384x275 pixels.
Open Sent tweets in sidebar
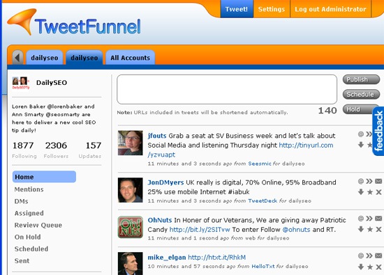pyautogui.click(x=22, y=261)
